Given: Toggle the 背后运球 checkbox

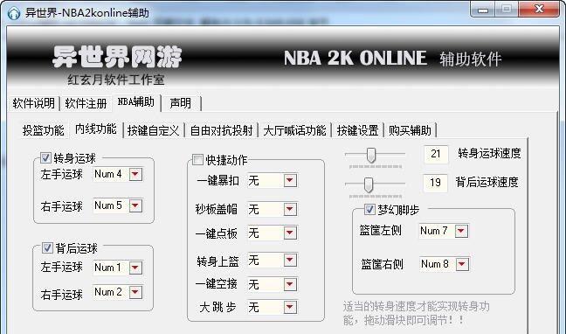Looking at the screenshot, I should click(47, 247).
